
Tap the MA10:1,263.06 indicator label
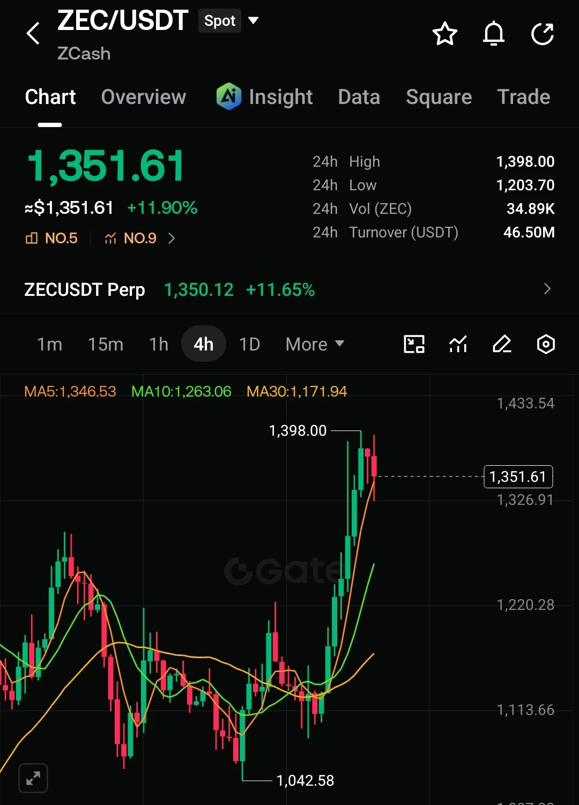pyautogui.click(x=181, y=391)
